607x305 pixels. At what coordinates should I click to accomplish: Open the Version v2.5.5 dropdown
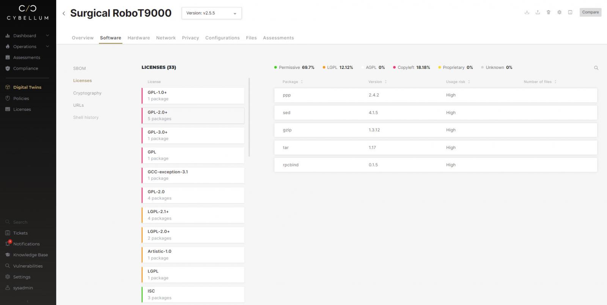212,13
